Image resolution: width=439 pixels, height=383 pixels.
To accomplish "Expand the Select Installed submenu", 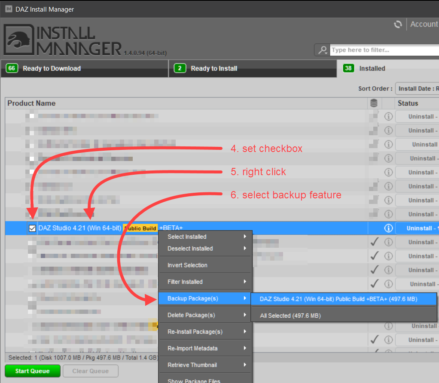I will tap(206, 237).
